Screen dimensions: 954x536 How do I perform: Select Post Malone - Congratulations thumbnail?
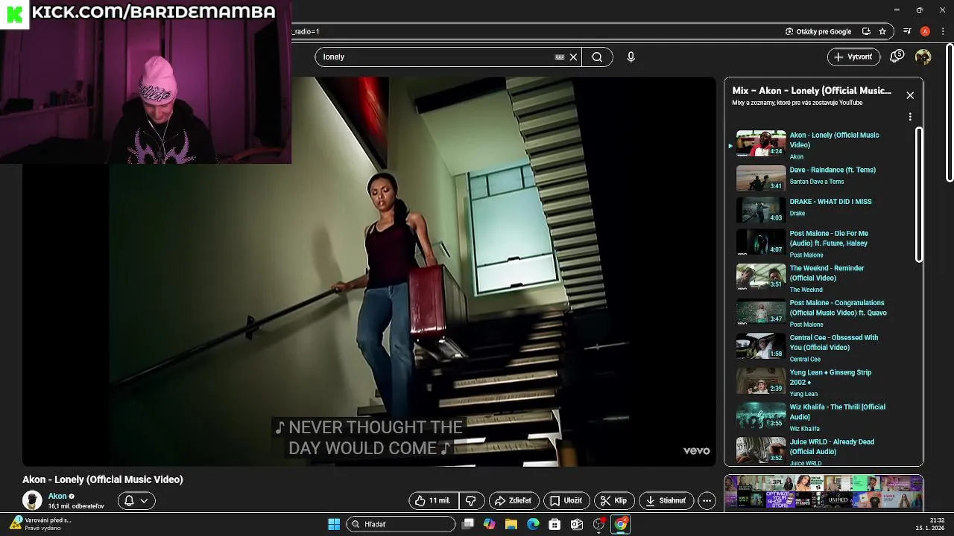coord(761,312)
